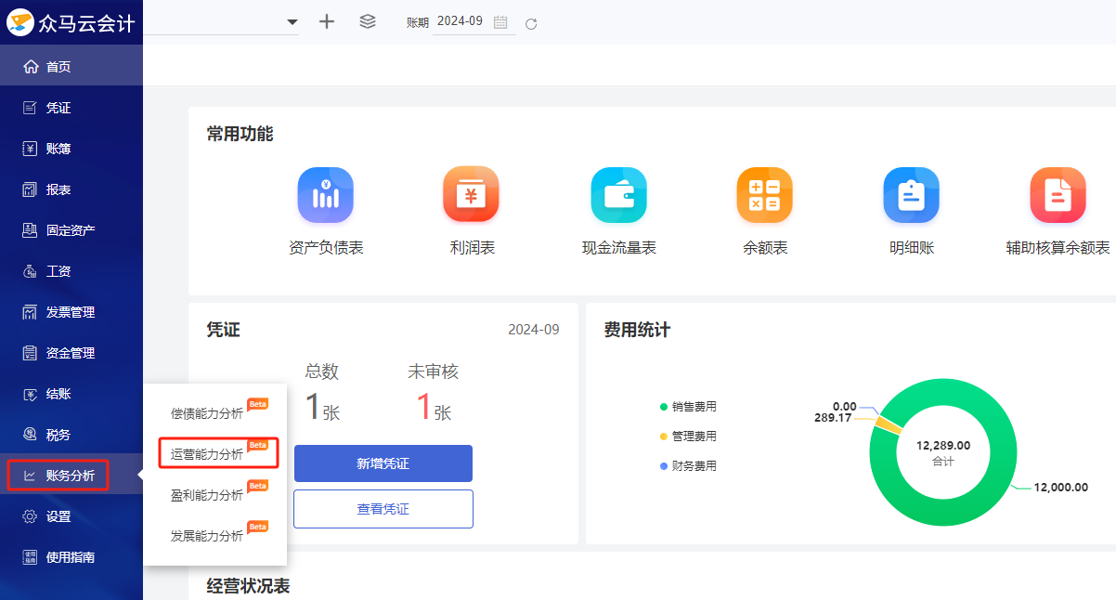
Task: Click the 常用功能 section heading
Action: [240, 134]
